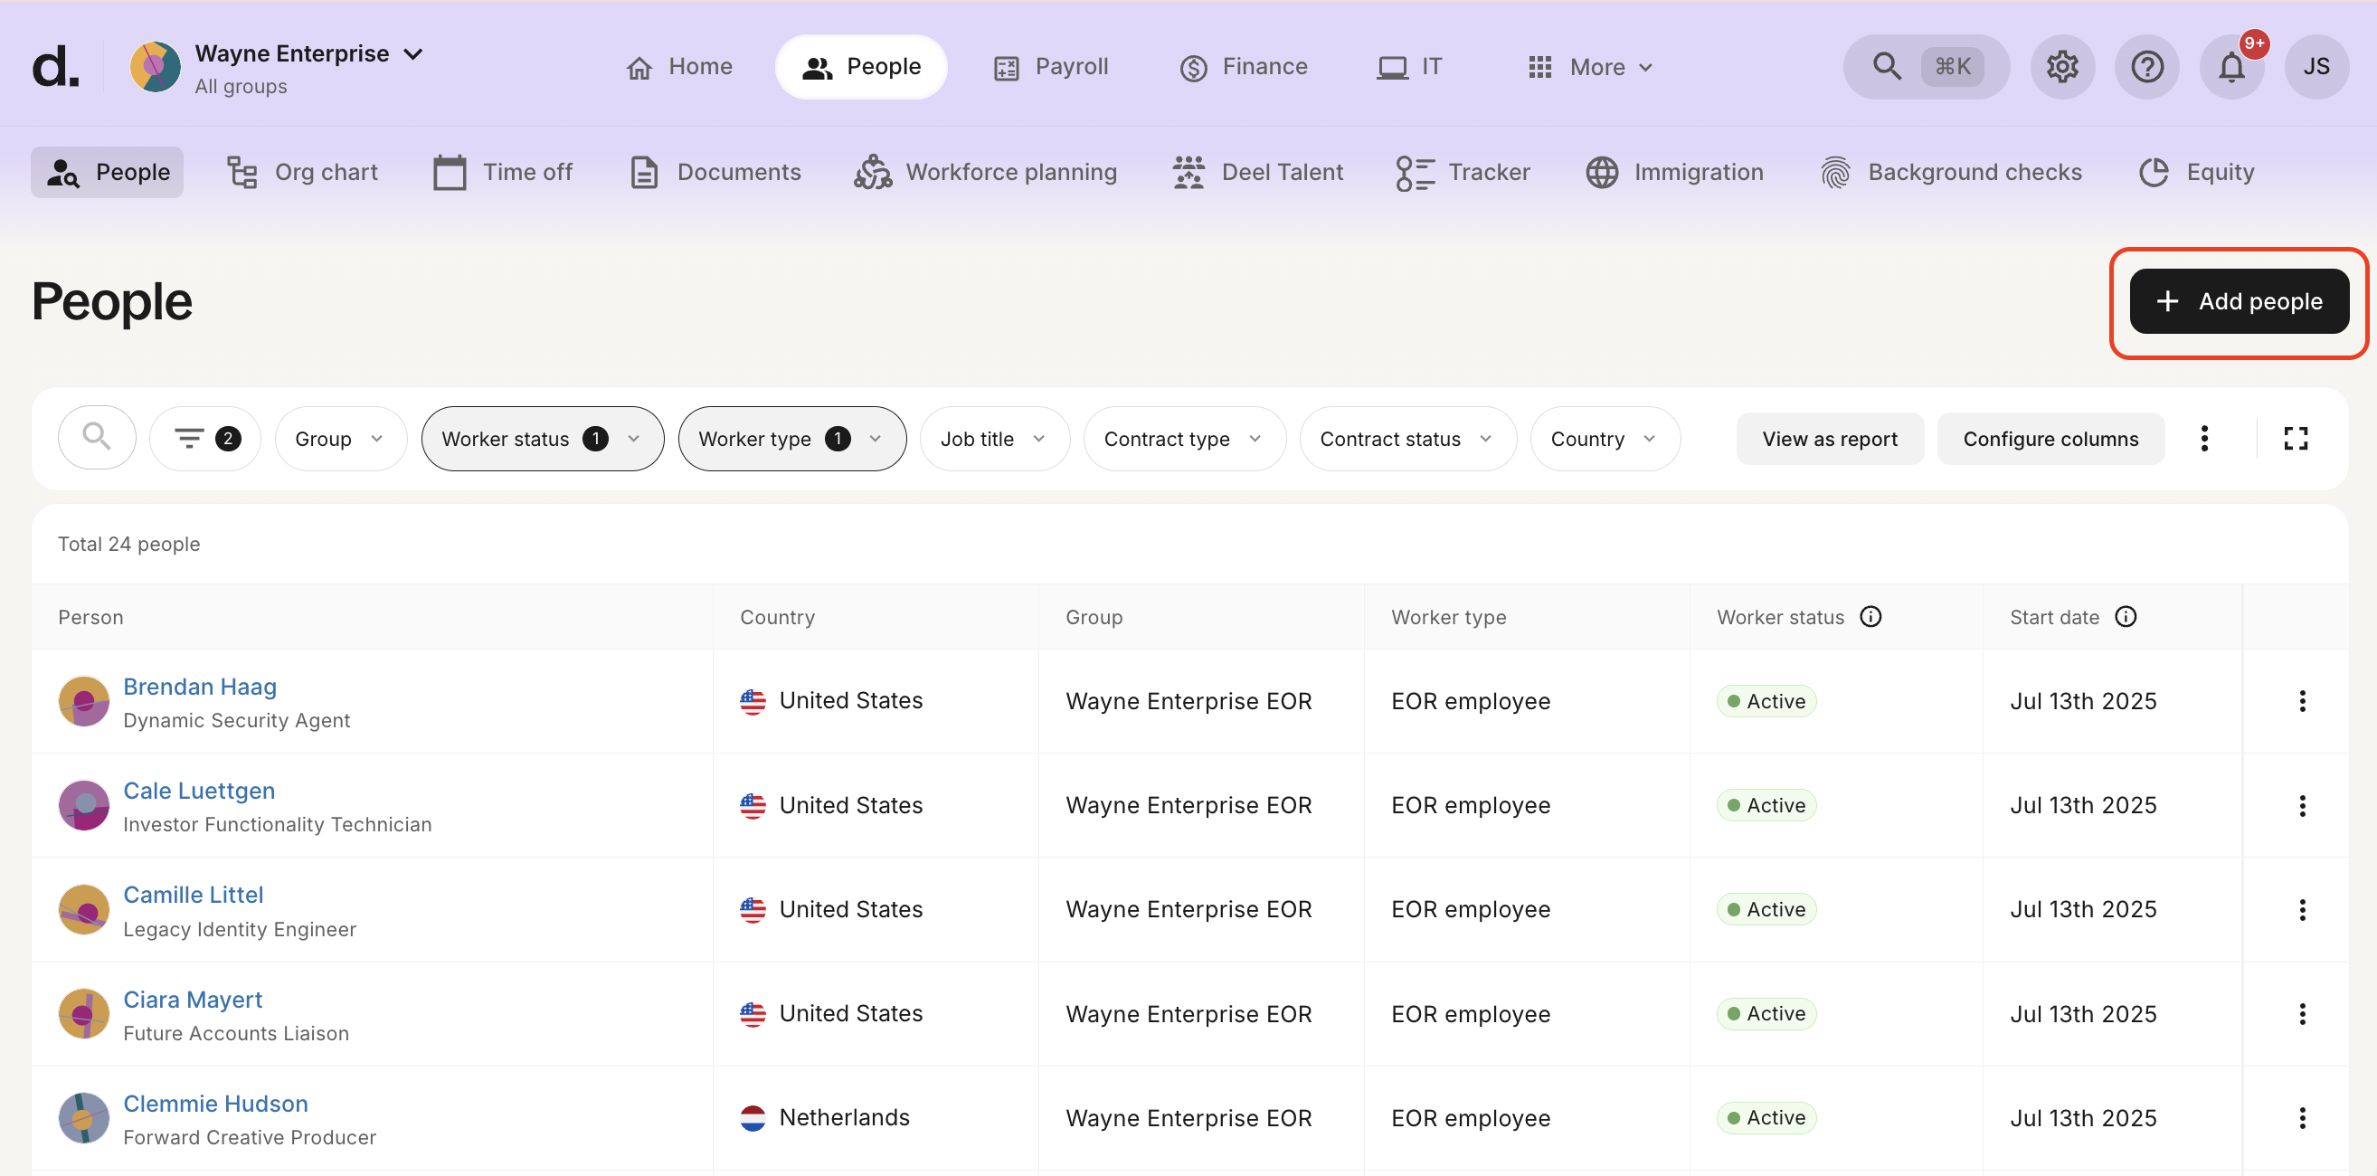Screen dimensions: 2377x1176
Task: Click the Deel logo in header
Action: click(55, 66)
